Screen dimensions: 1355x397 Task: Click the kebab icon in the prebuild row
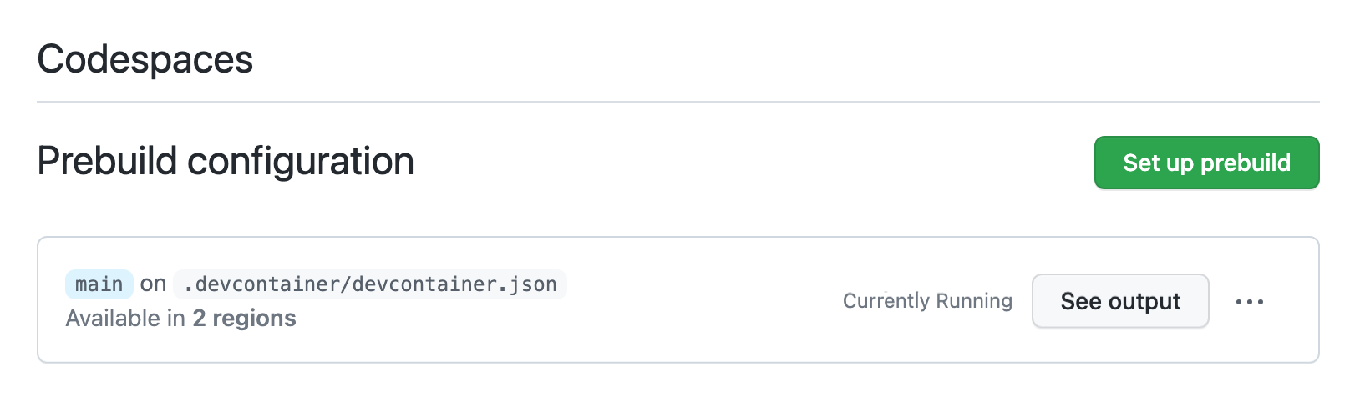pos(1249,301)
